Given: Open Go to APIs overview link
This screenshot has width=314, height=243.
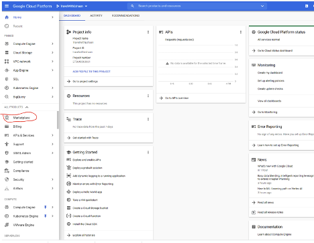Looking at the screenshot, I should point(176,98).
